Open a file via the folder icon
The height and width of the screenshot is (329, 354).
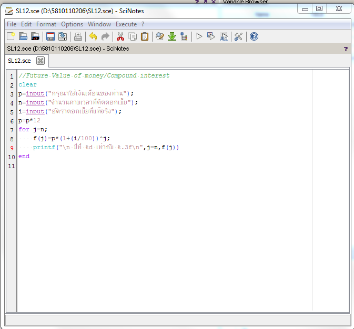pyautogui.click(x=23, y=36)
